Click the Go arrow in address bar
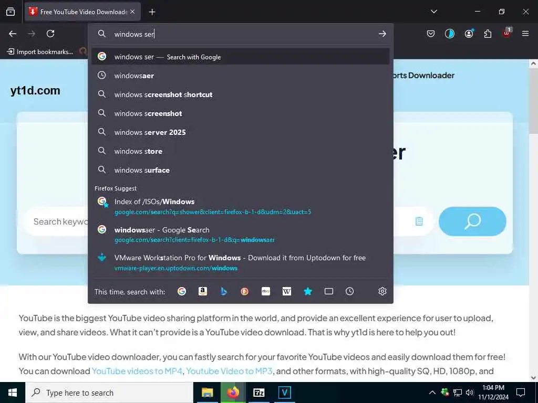This screenshot has width=538, height=403. pyautogui.click(x=382, y=34)
